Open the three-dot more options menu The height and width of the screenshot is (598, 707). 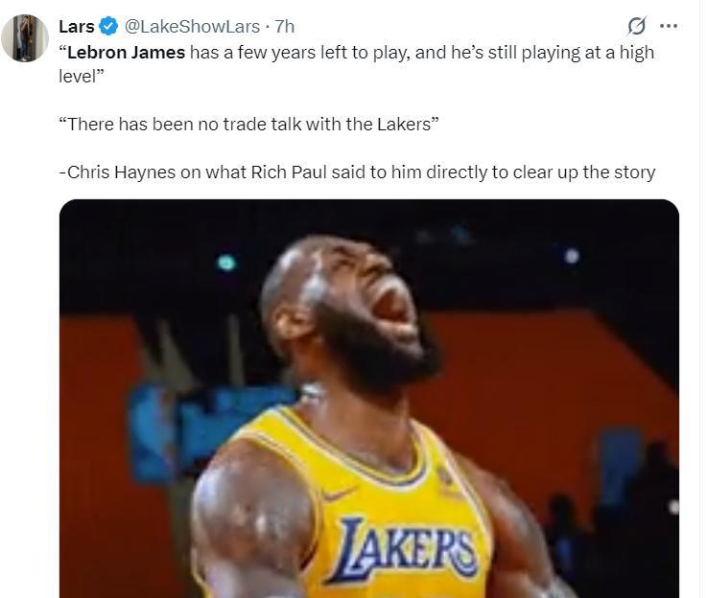point(669,26)
